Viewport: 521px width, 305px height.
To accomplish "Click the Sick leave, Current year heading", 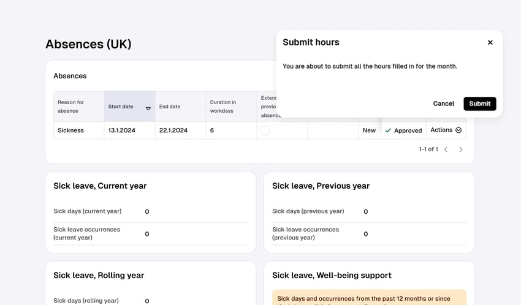I will pos(100,186).
